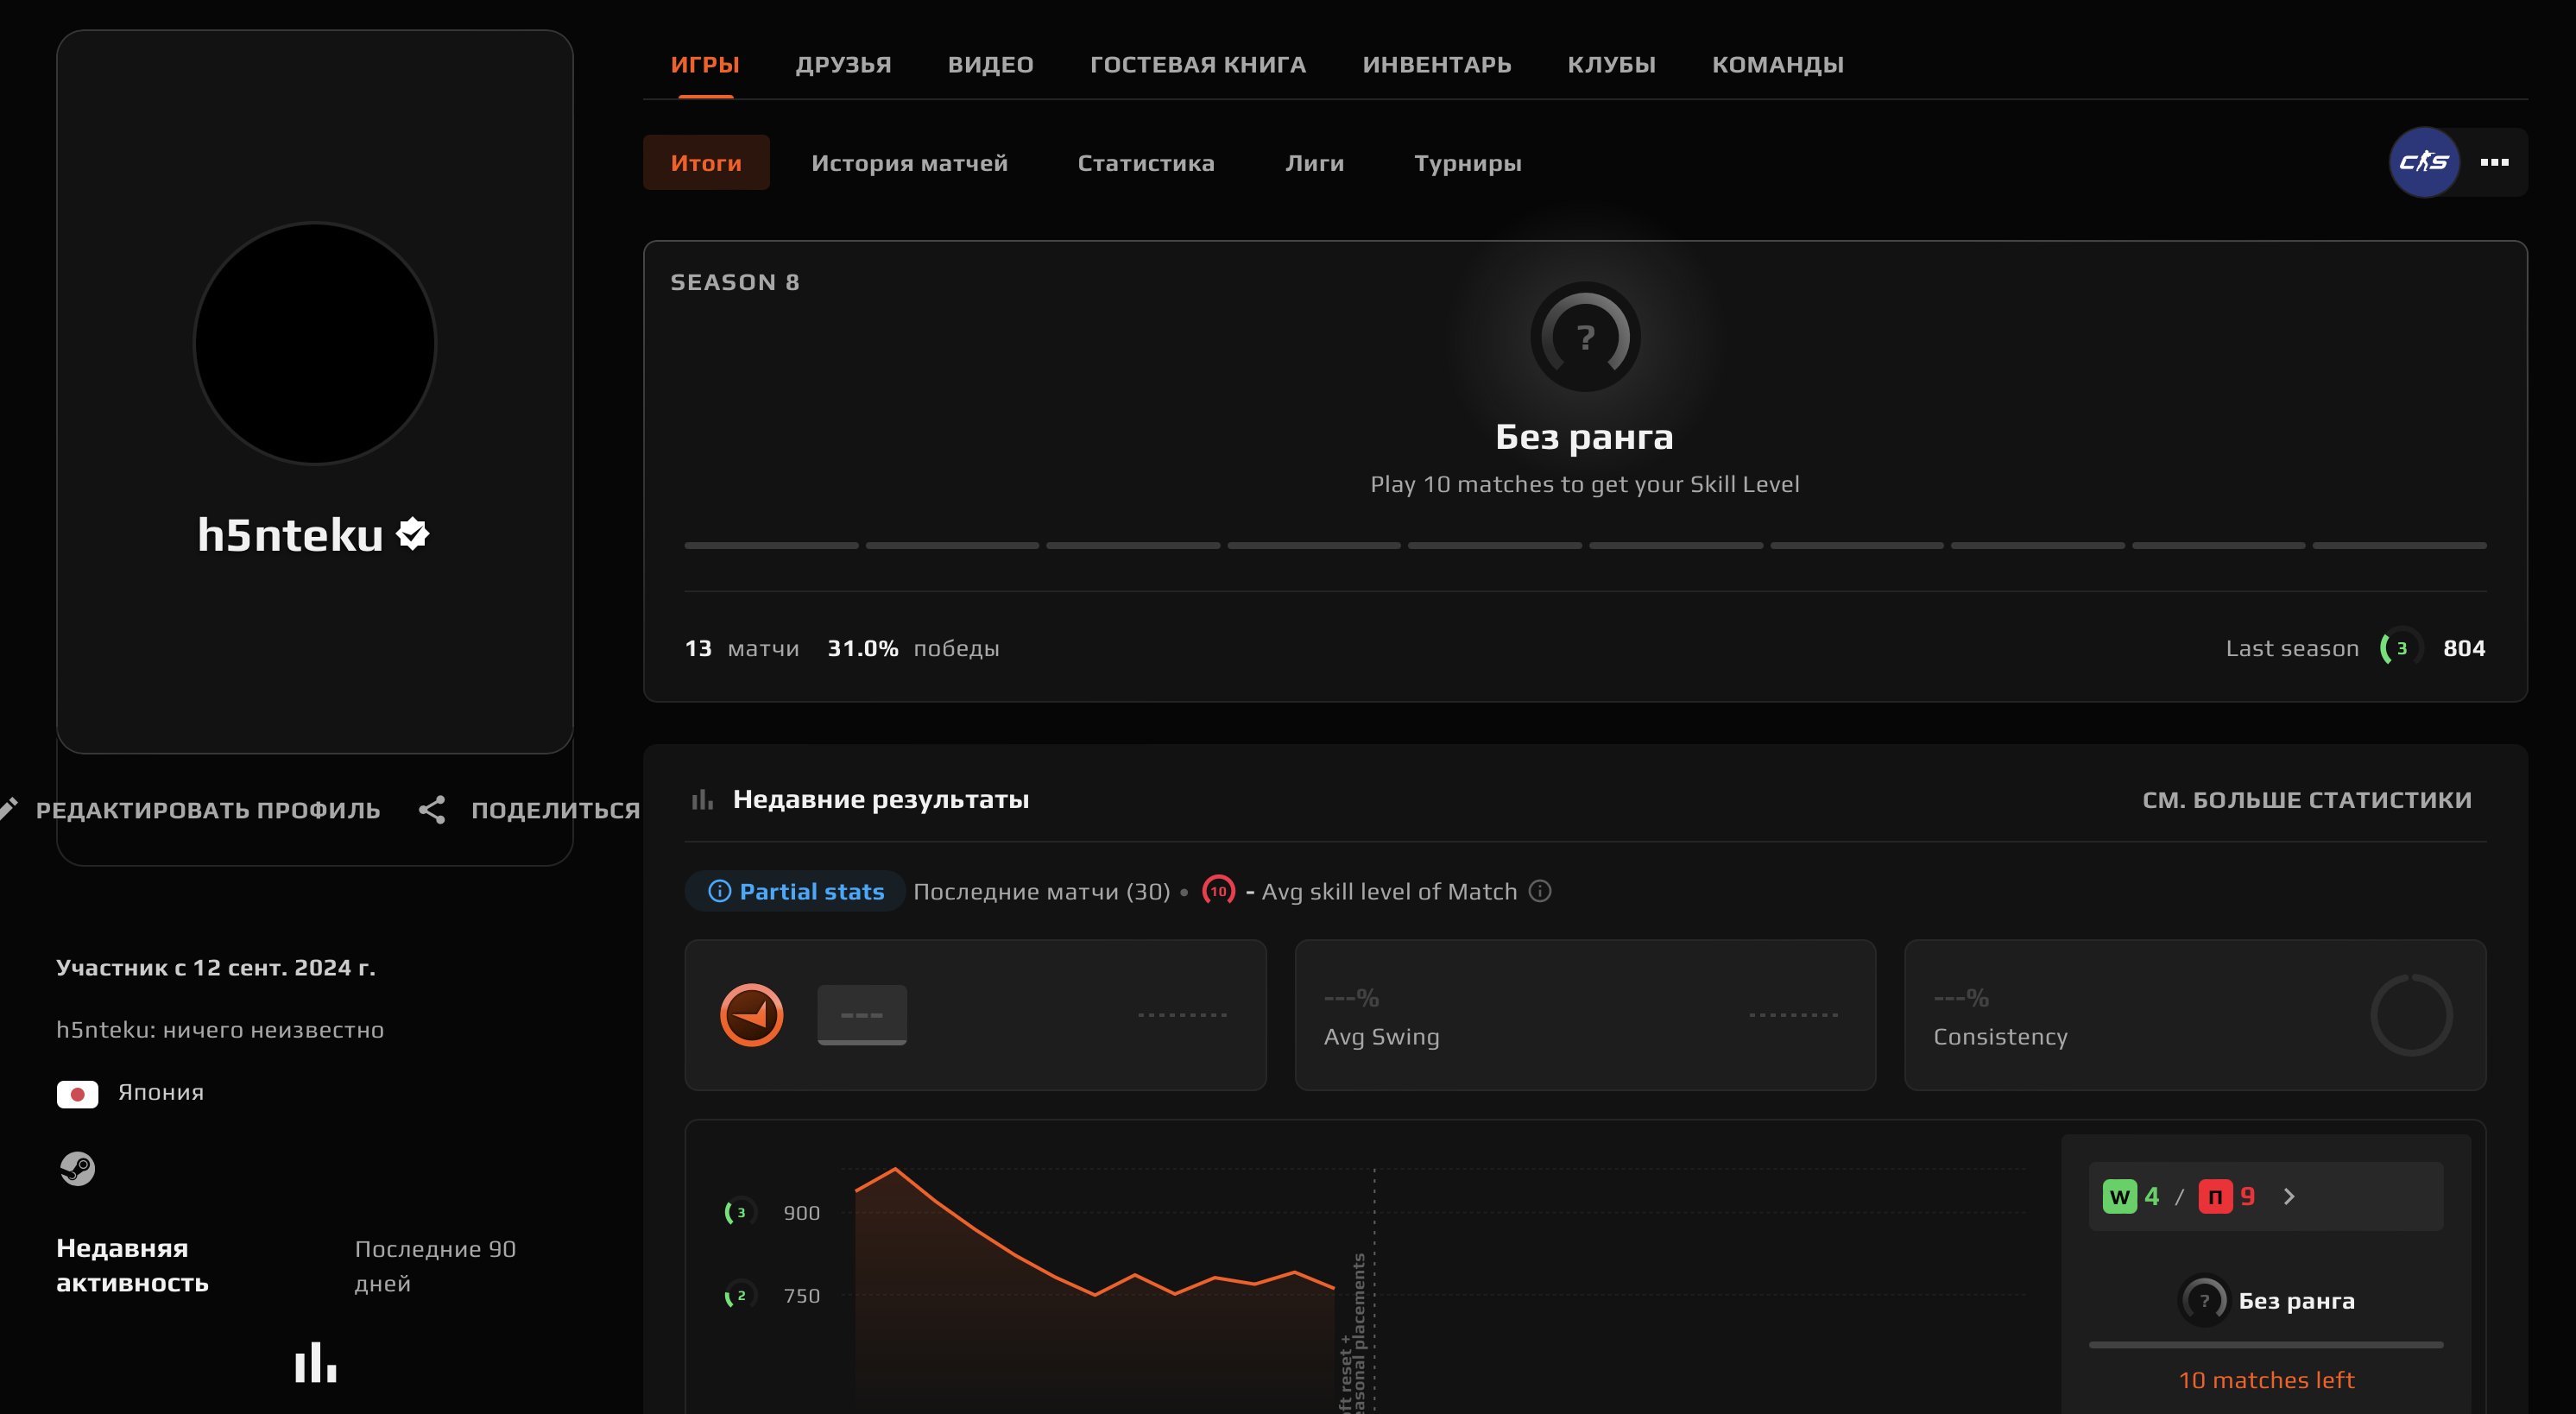Click the info icon in Partial stats

tap(719, 891)
